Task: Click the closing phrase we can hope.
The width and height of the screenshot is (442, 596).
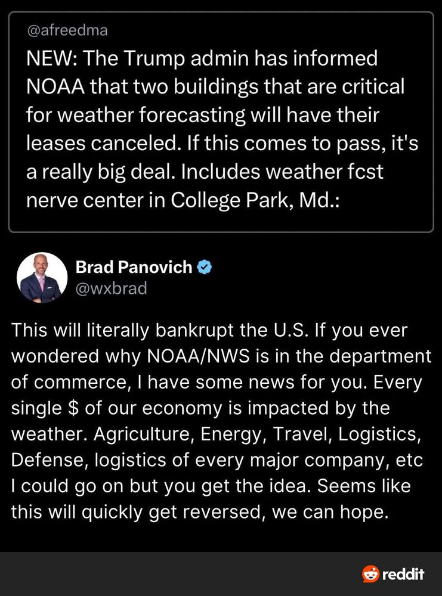Action: (330, 512)
